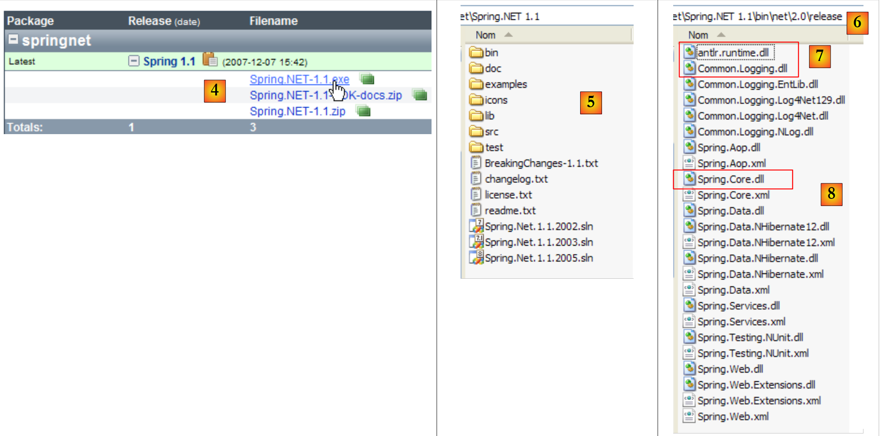Click the Filename column header
This screenshot has width=882, height=436.
pyautogui.click(x=273, y=21)
